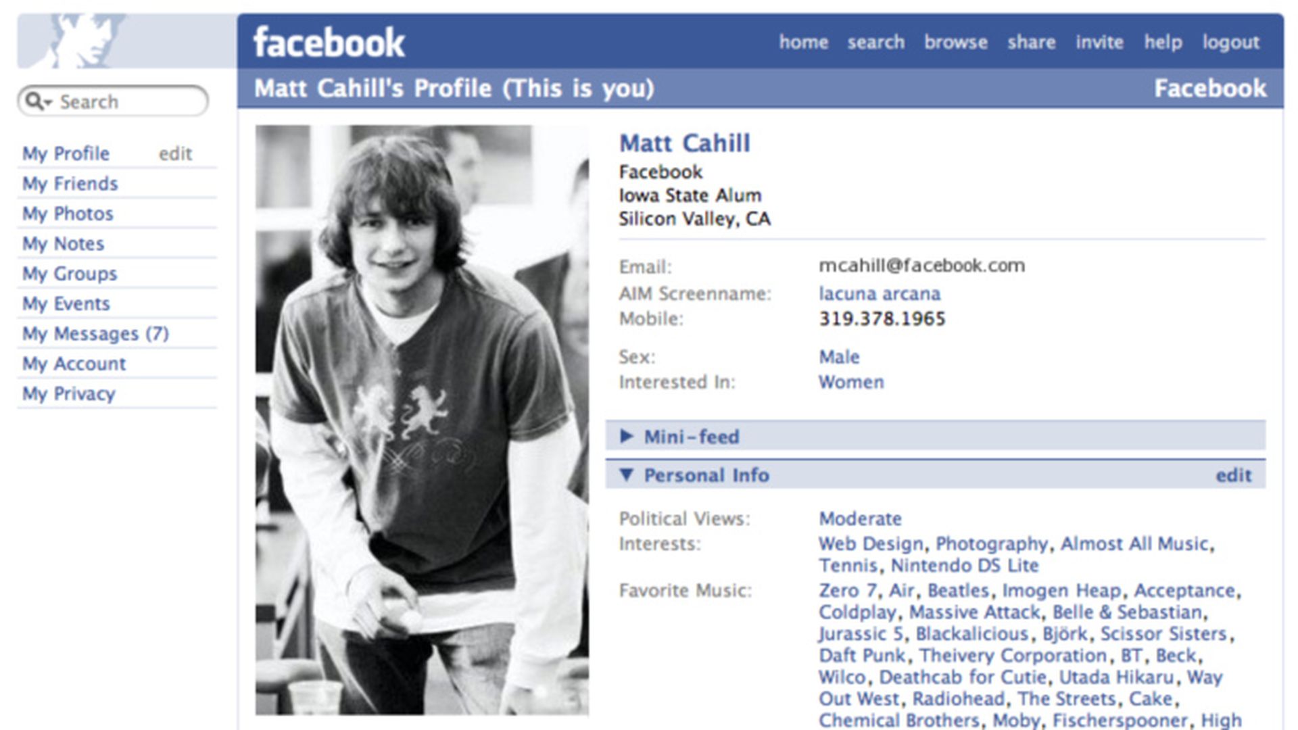This screenshot has width=1298, height=730.
Task: Click the search magnifier dropdown icon
Action: tap(38, 102)
